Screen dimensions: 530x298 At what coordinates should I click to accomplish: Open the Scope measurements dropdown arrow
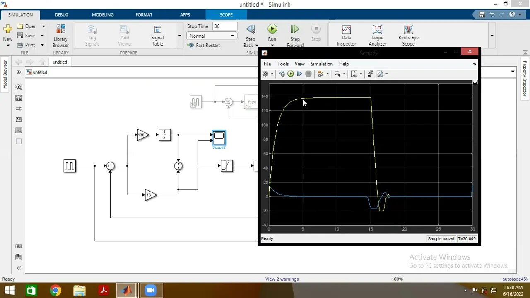(x=386, y=74)
